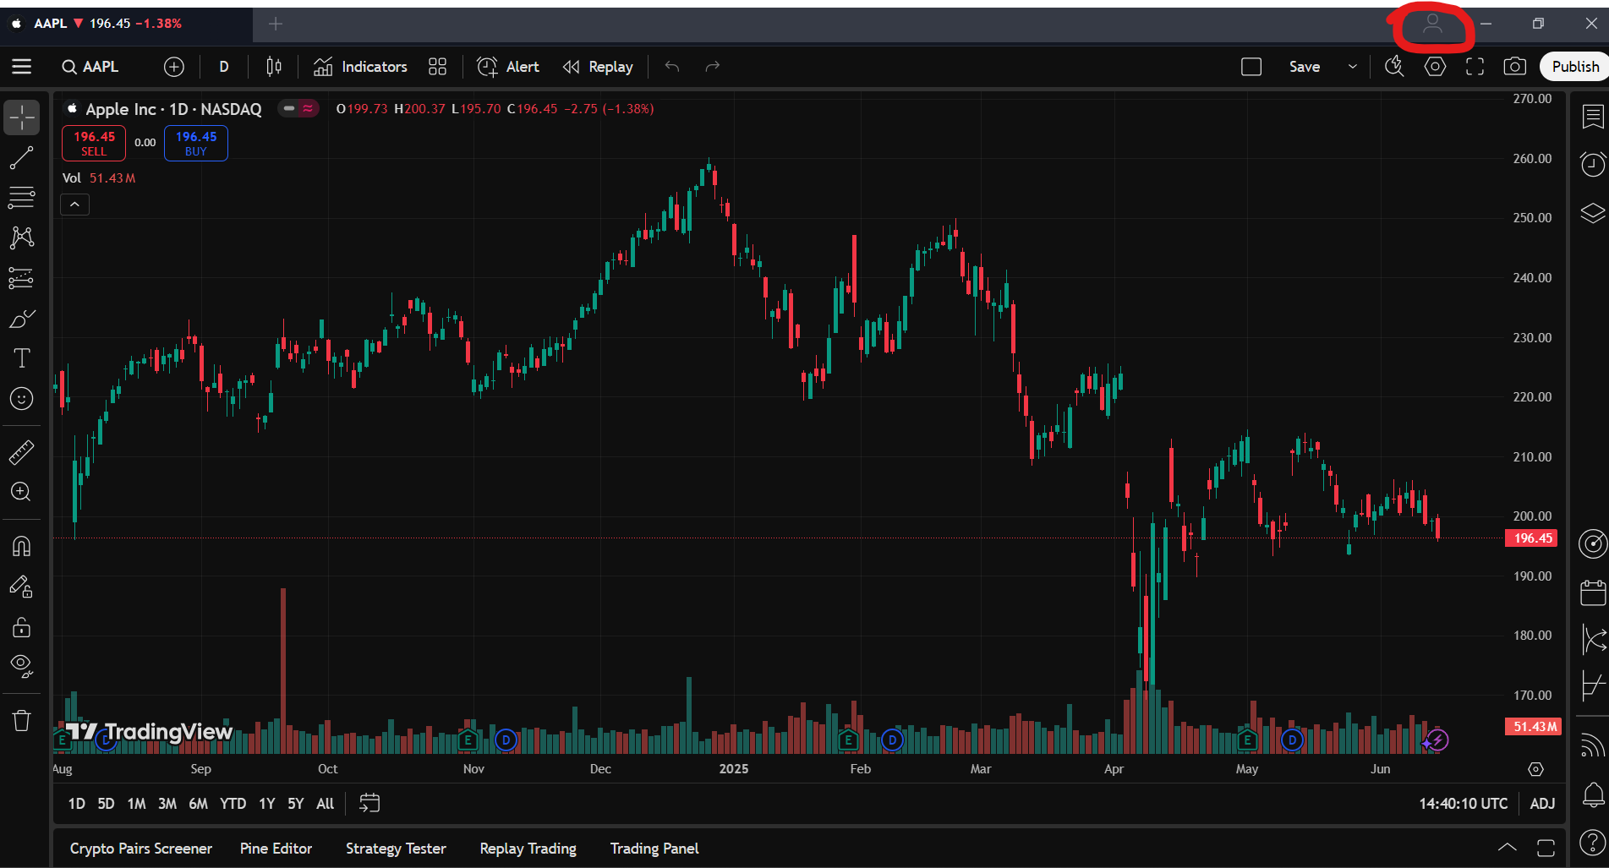Select the ruler measure tool
1609x868 pixels.
22,452
